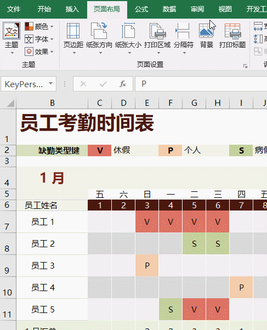Click the select-all corner triangle
The height and width of the screenshot is (330, 267).
pos(10,103)
